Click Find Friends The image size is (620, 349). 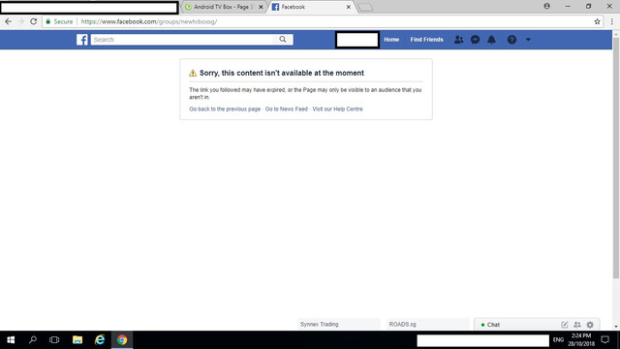426,40
